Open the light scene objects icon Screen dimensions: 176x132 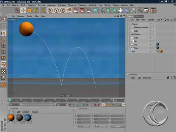(x=120, y=11)
